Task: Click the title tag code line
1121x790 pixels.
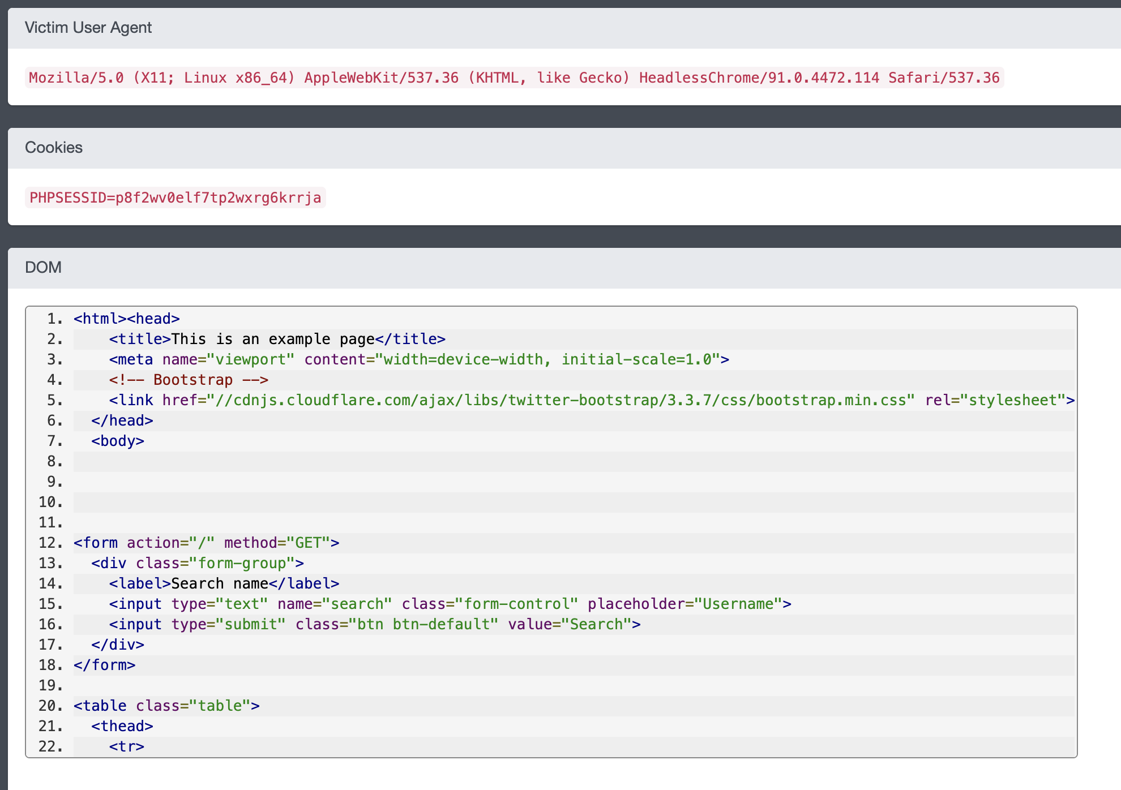Action: click(x=277, y=339)
